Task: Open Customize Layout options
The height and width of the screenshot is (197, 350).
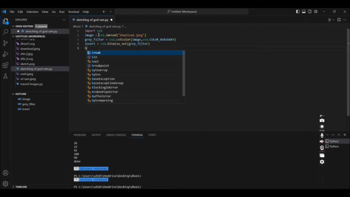Action: 316,11
